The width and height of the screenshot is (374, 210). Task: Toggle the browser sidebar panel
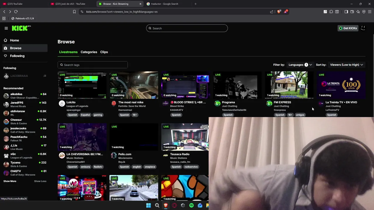(346, 12)
